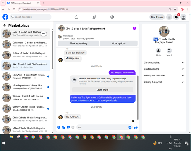Click the conversation list scrollbar

[52, 50]
